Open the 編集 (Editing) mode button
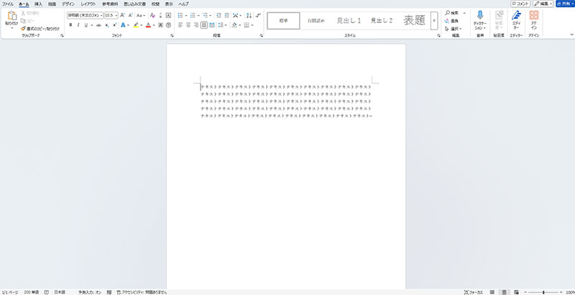The height and width of the screenshot is (295, 575). coord(543,4)
